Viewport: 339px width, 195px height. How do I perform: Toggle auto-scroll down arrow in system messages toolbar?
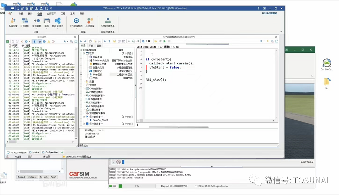[35, 41]
